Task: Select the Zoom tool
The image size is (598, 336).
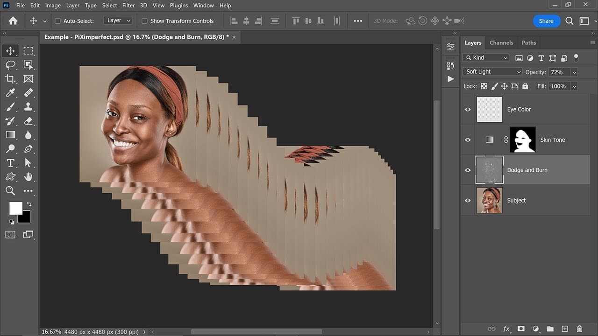Action: 10,191
